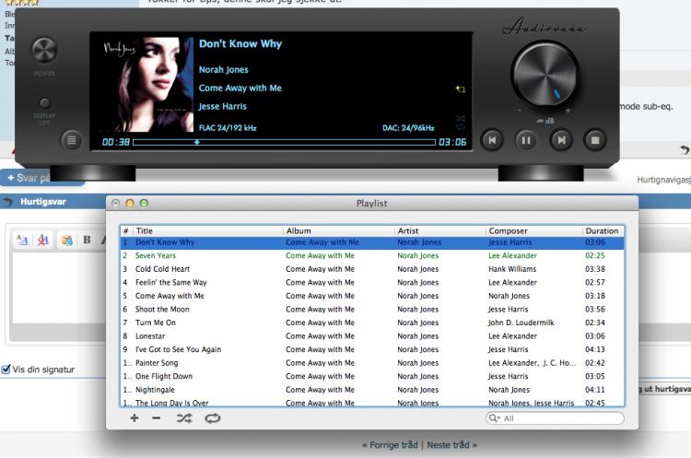
Task: Select the track Cold Cold Heart
Action: (372, 269)
